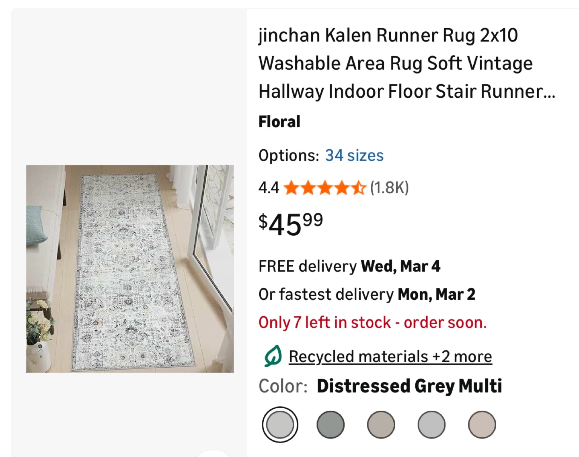
Task: Click "Or fastest delivery Mon, Mar 2"
Action: 367,294
